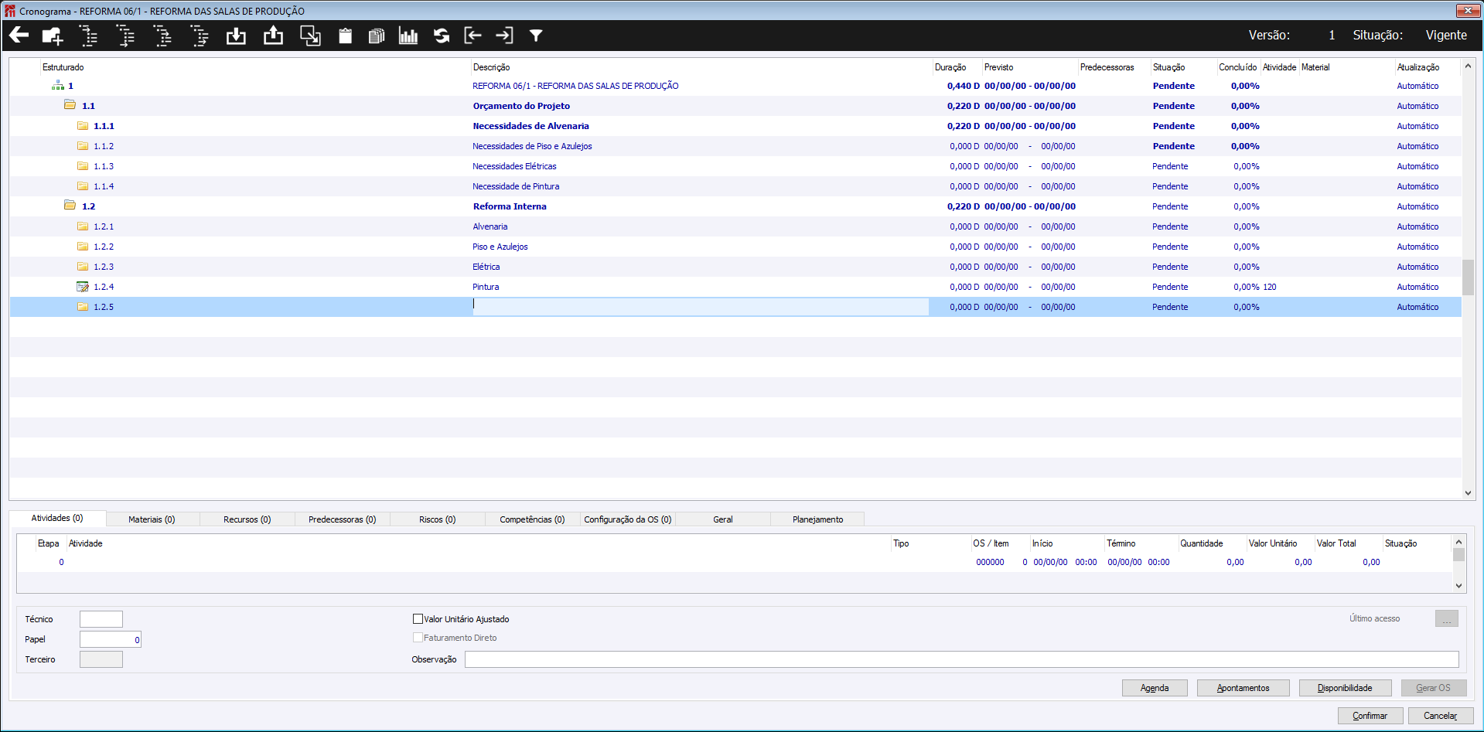The image size is (1484, 732).
Task: Click the outline icon with arrow in its middle
Action: 162,36
